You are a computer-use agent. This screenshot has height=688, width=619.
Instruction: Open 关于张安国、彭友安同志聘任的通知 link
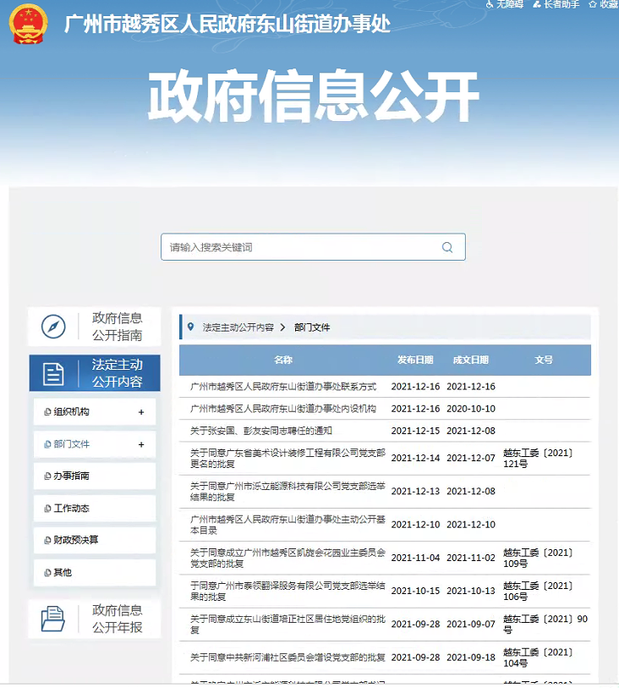click(x=261, y=431)
